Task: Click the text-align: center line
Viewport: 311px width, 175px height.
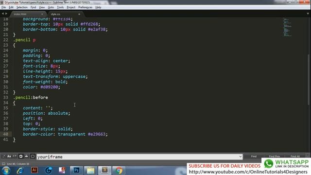Action: coord(47,61)
